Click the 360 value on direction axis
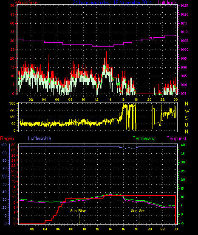The height and width of the screenshot is (235, 198). 12,103
